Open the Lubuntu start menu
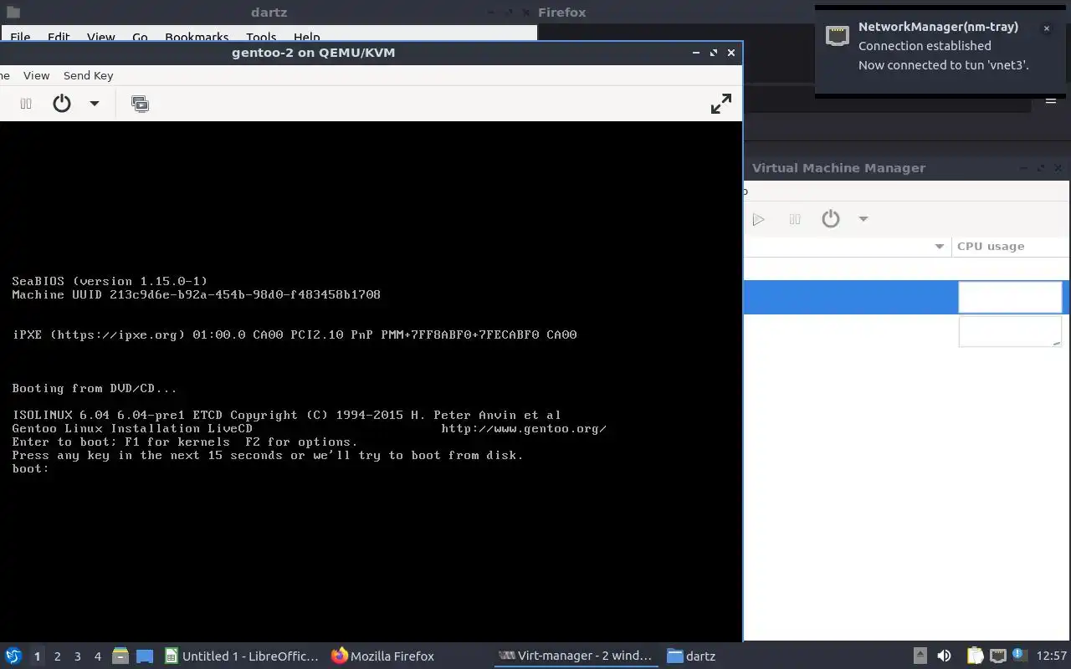The height and width of the screenshot is (669, 1071). coord(13,656)
